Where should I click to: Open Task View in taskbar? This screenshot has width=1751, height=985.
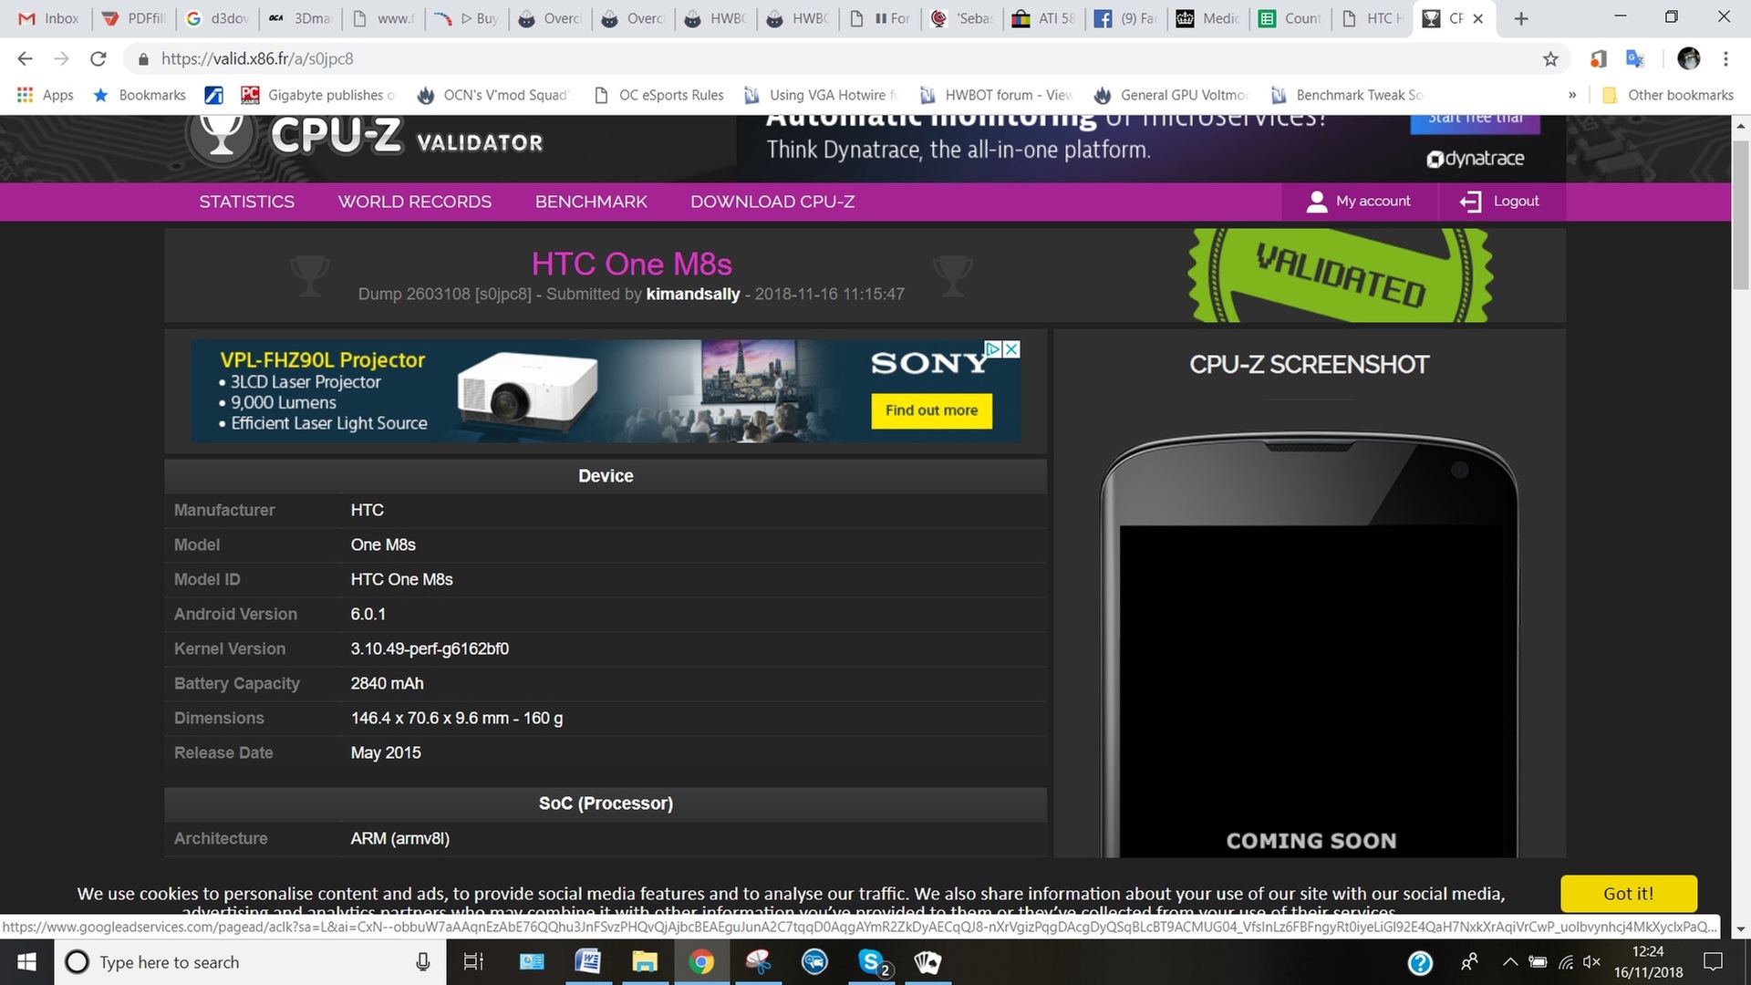coord(473,962)
